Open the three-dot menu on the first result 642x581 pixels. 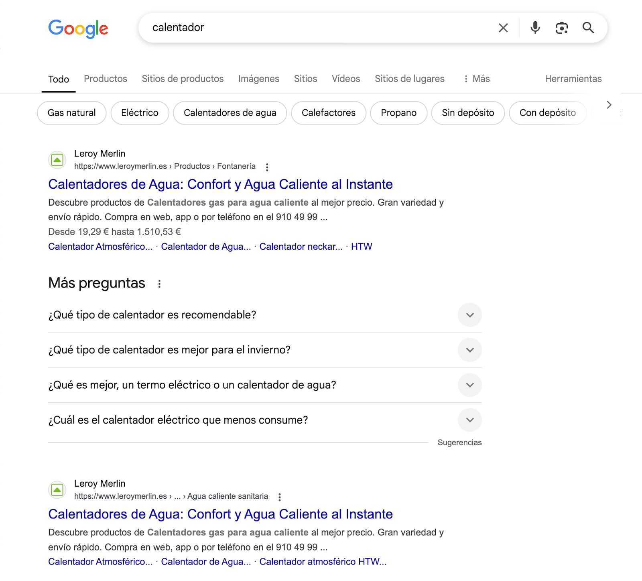point(267,166)
